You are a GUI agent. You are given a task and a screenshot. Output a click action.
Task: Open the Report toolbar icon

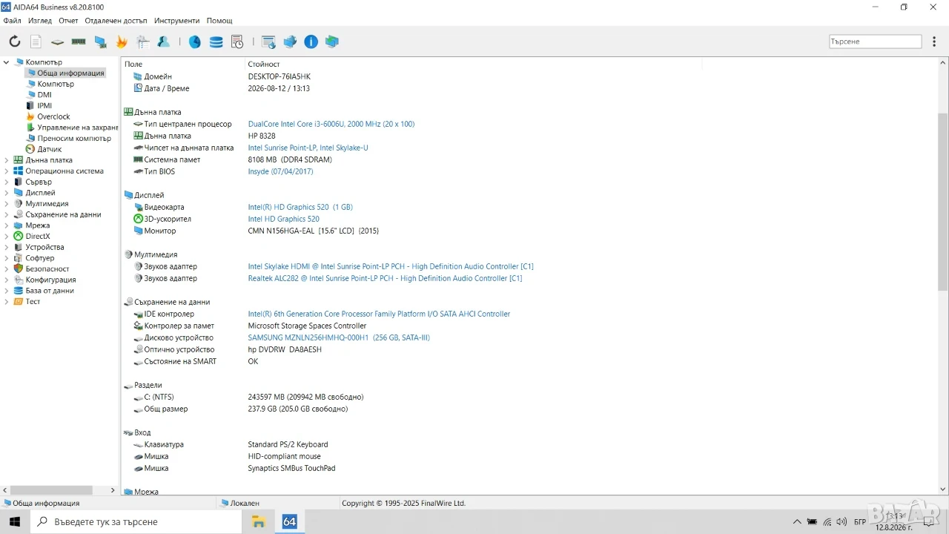point(36,42)
